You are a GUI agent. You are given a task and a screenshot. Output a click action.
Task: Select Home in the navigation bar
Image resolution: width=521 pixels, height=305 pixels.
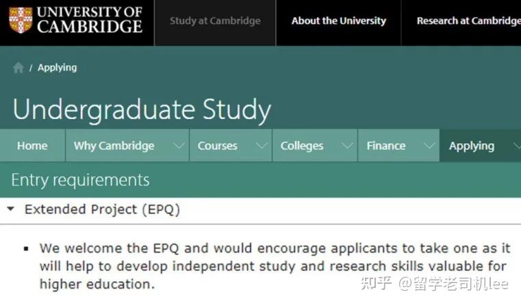[x=32, y=146]
